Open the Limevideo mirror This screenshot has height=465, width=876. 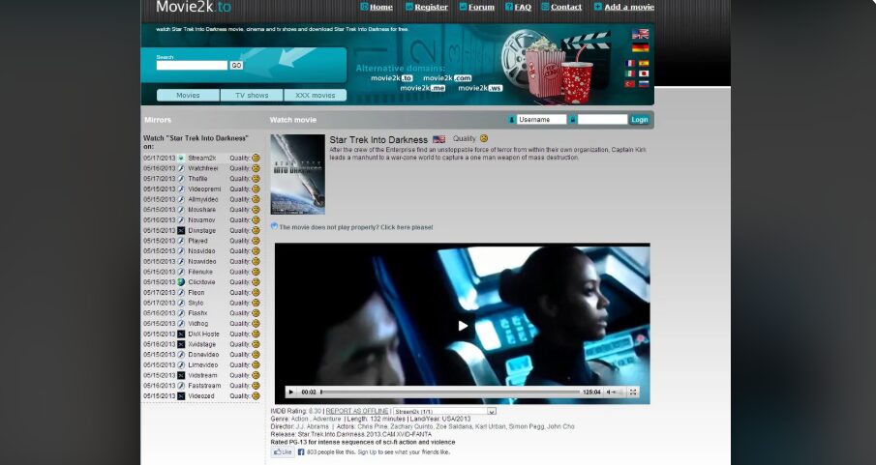[x=203, y=365]
